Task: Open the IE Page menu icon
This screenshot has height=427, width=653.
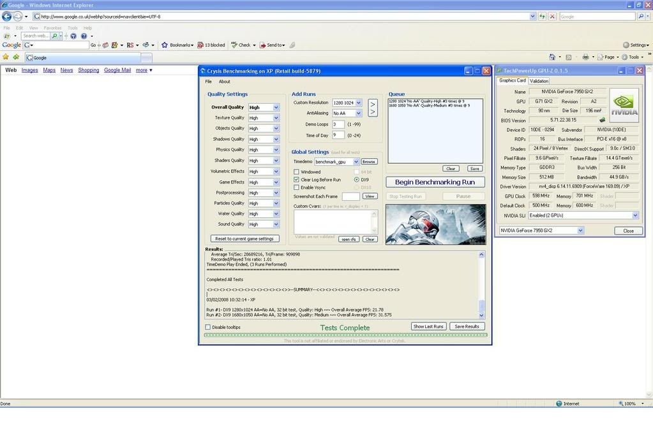Action: pyautogui.click(x=600, y=57)
